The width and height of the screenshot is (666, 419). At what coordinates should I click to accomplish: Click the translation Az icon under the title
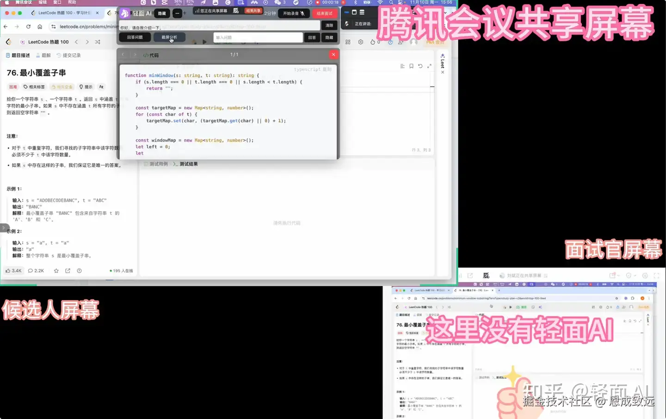pos(101,87)
